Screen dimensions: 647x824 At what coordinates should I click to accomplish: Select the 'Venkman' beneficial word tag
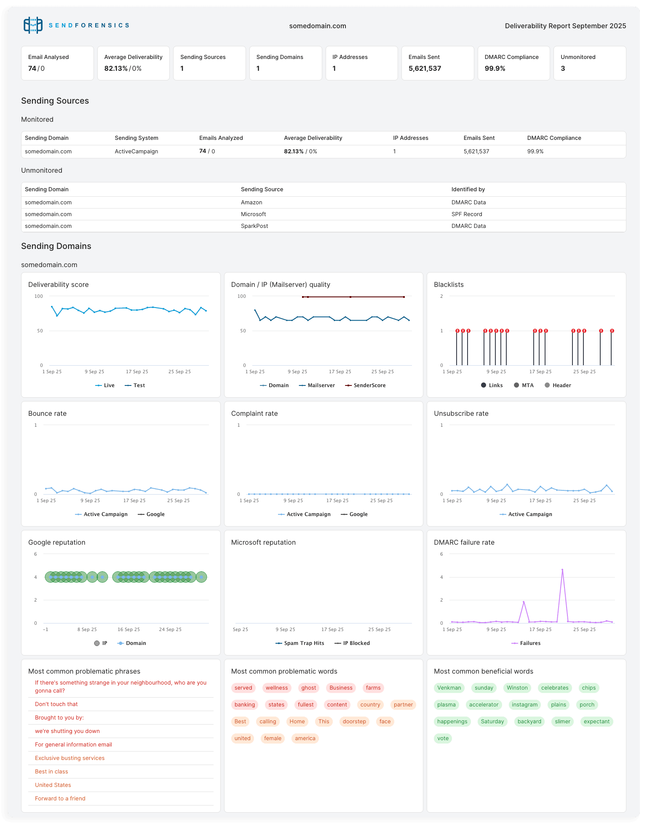449,688
